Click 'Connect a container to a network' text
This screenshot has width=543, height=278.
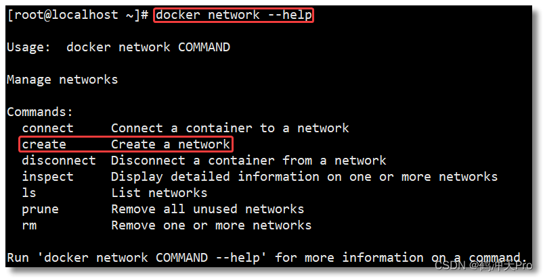230,128
